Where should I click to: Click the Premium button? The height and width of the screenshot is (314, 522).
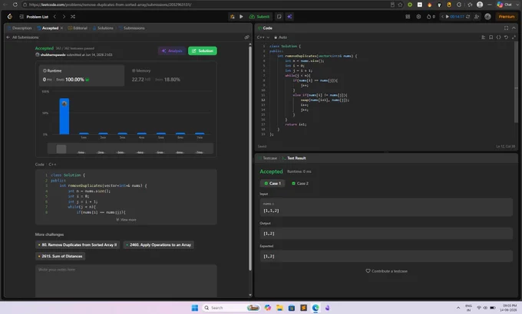pyautogui.click(x=507, y=17)
